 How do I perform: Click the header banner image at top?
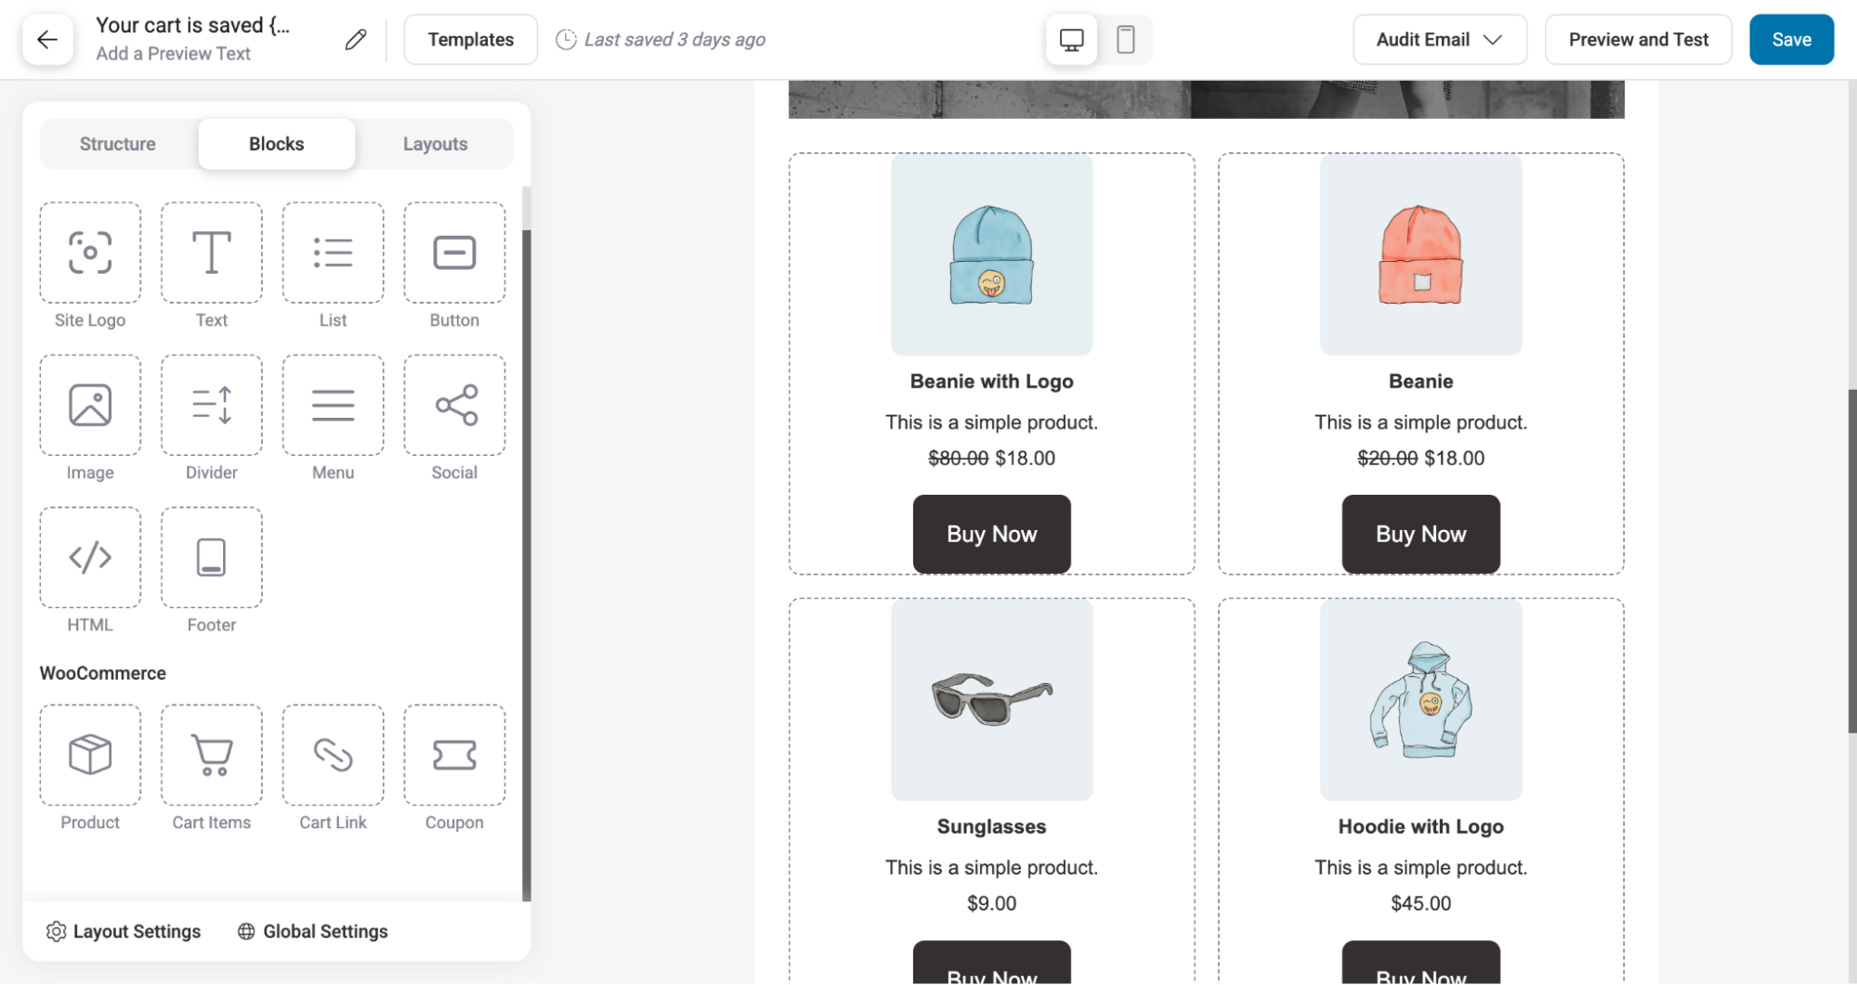1206,99
